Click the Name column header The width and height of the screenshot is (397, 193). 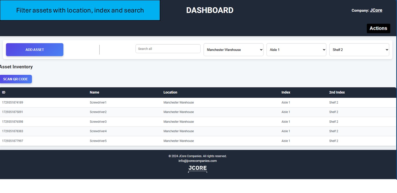pos(94,92)
